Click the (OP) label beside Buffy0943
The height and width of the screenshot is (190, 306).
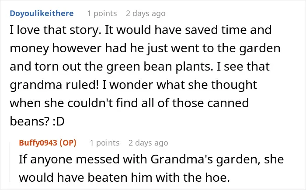click(x=68, y=143)
